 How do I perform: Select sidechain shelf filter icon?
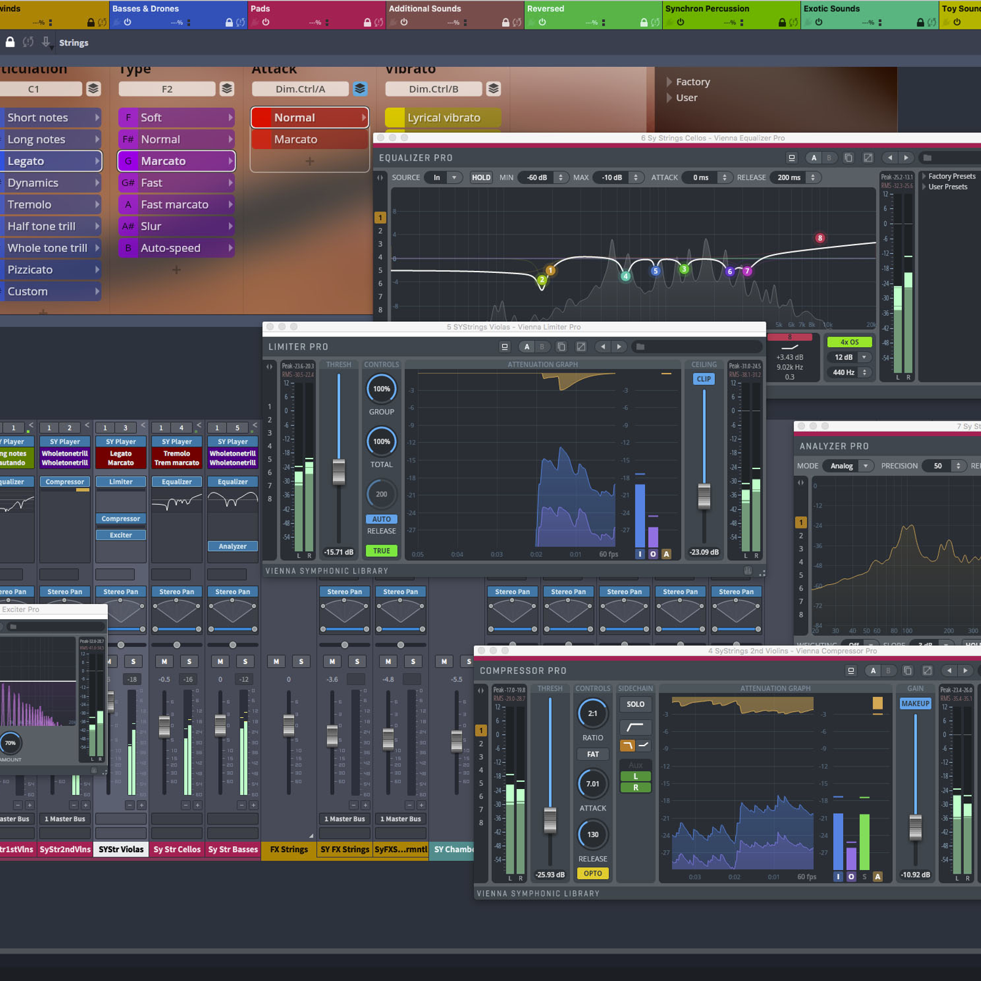pos(643,746)
